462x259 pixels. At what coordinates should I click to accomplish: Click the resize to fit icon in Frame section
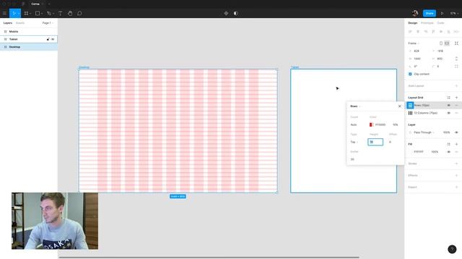[x=456, y=43]
